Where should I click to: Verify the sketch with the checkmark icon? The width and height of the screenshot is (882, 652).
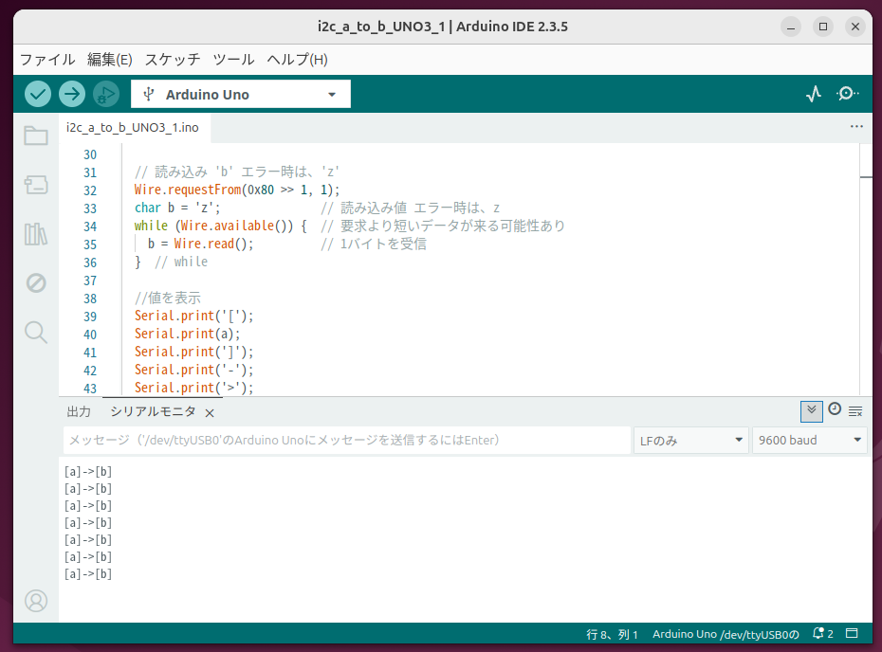(x=37, y=94)
